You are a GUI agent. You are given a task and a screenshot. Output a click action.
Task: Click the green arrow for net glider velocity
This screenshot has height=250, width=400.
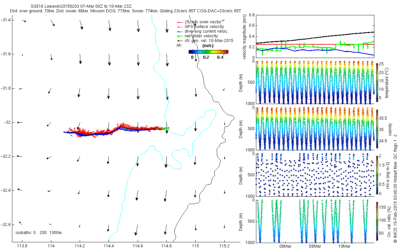[179, 36]
